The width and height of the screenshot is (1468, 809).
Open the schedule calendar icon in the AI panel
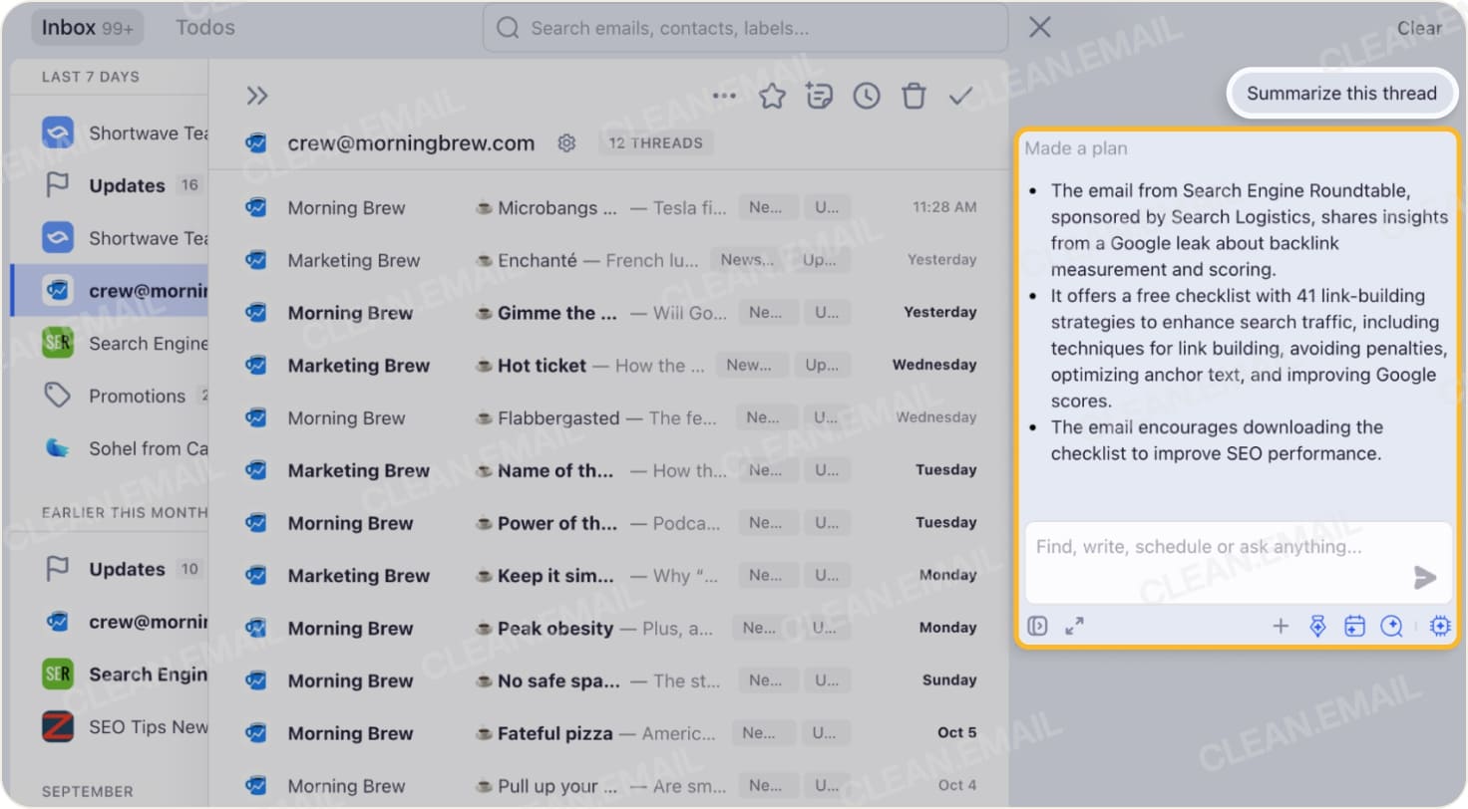click(x=1353, y=626)
